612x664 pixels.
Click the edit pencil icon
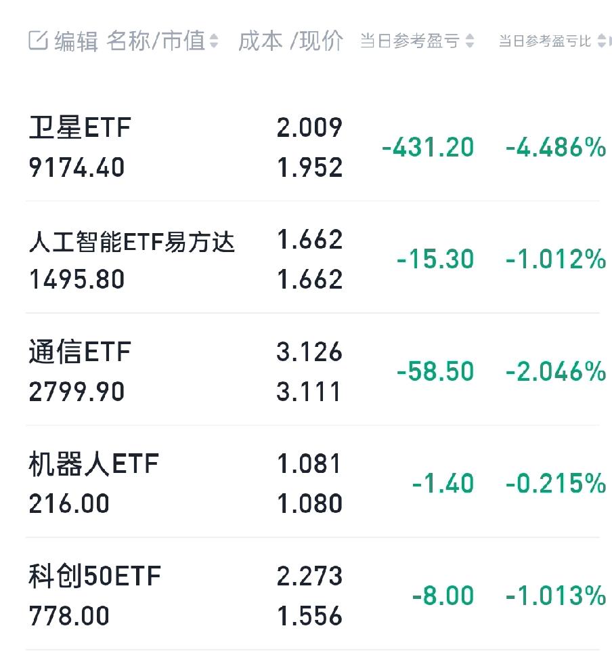pyautogui.click(x=38, y=41)
